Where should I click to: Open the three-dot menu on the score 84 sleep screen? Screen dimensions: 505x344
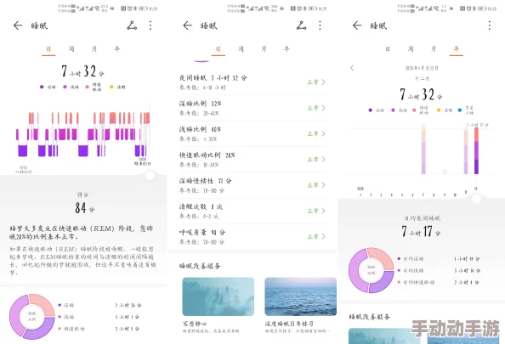[150, 25]
